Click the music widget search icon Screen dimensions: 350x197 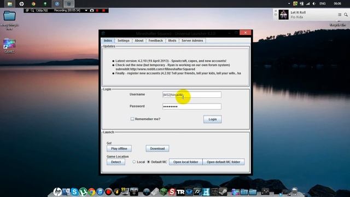coord(346,15)
